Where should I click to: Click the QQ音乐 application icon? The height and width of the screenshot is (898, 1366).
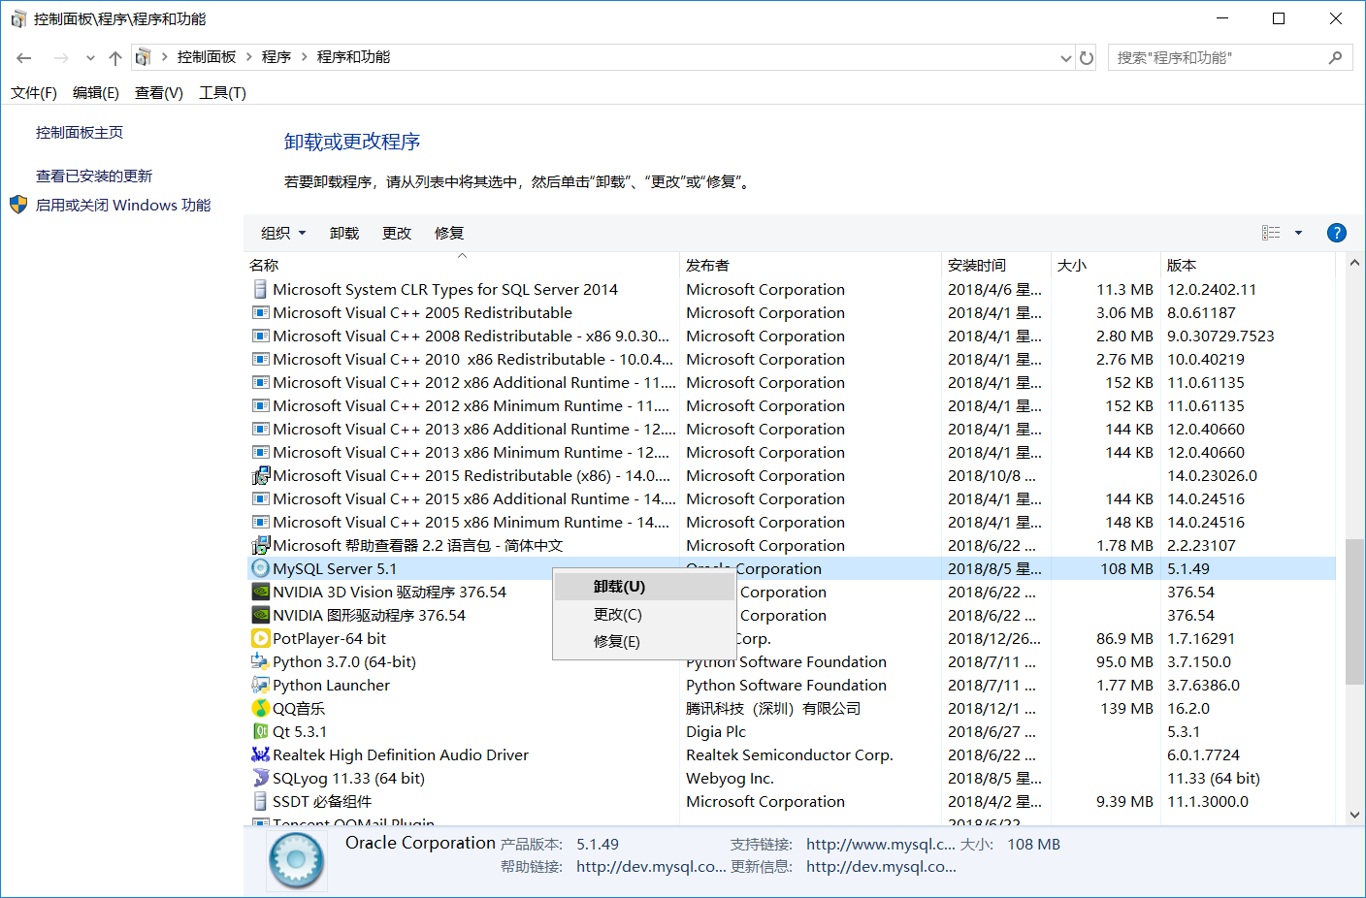pos(259,708)
